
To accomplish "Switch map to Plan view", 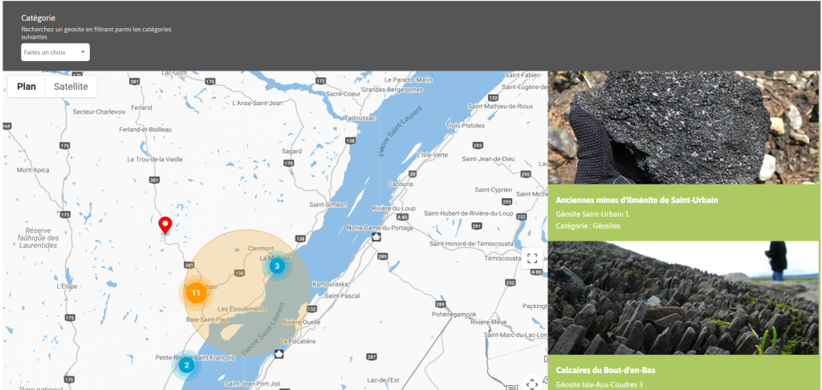I will [26, 87].
